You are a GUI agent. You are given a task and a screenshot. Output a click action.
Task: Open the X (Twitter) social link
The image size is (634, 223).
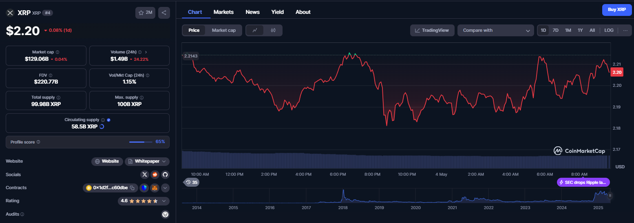point(144,174)
